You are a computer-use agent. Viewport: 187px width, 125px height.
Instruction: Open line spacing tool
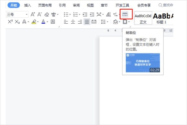click(103, 22)
